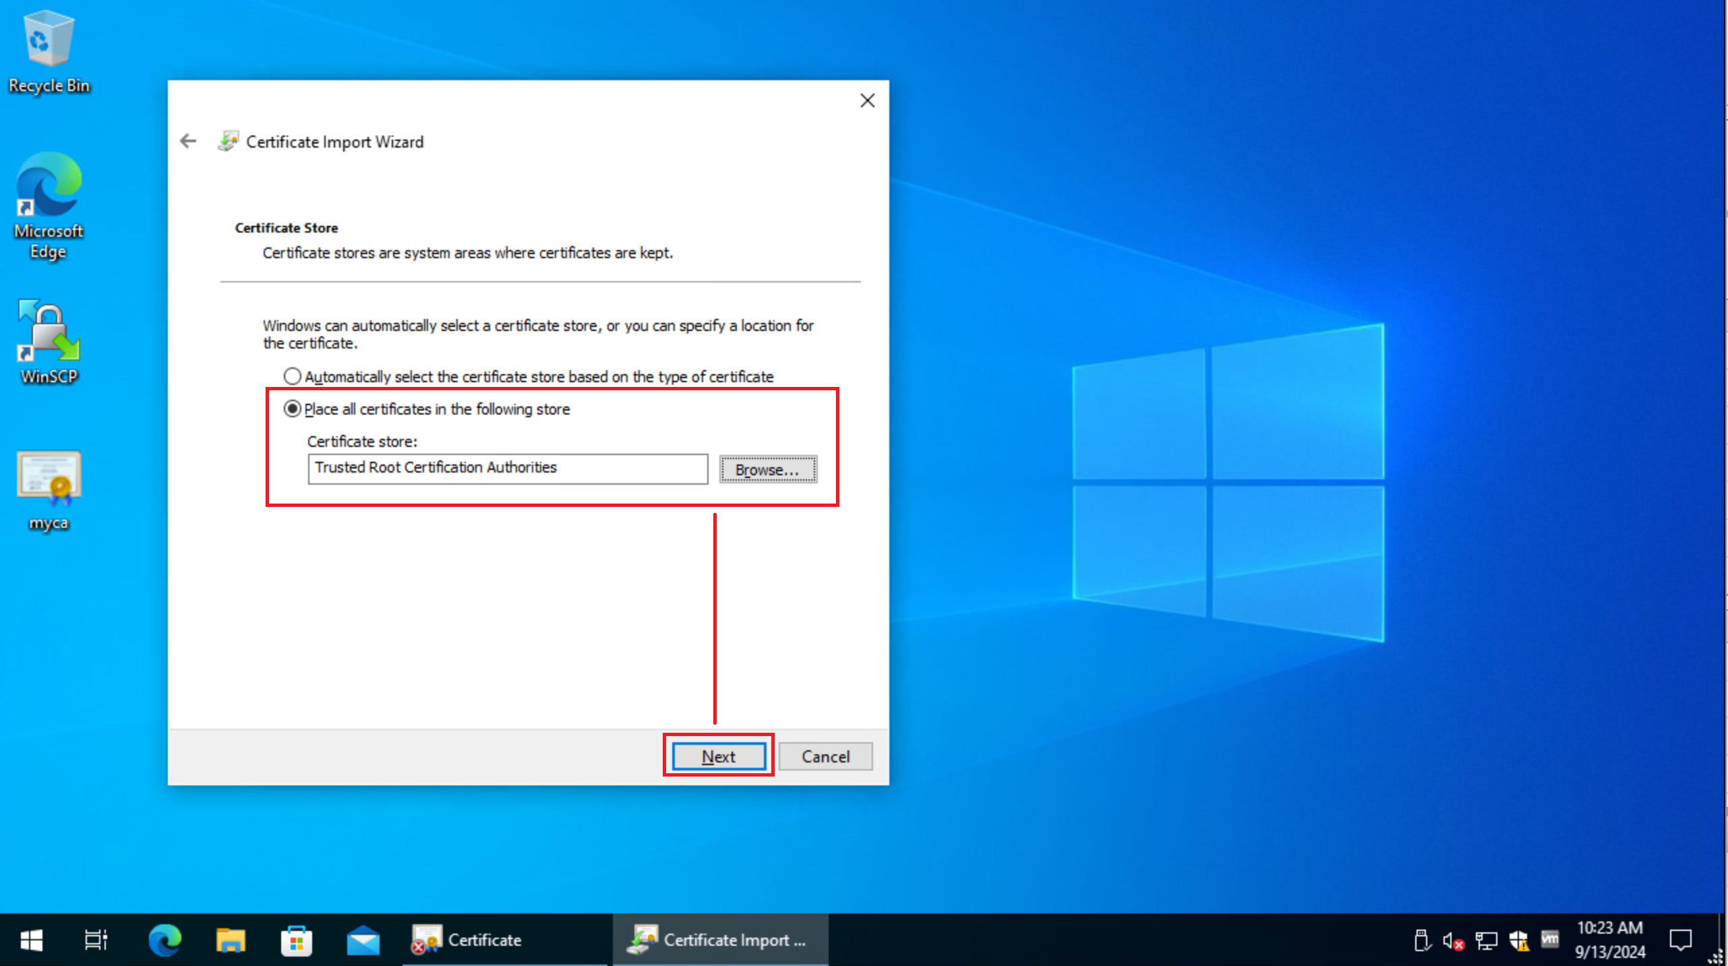Select 'Place all certificates in the following store'
The width and height of the screenshot is (1728, 966).
click(x=293, y=409)
